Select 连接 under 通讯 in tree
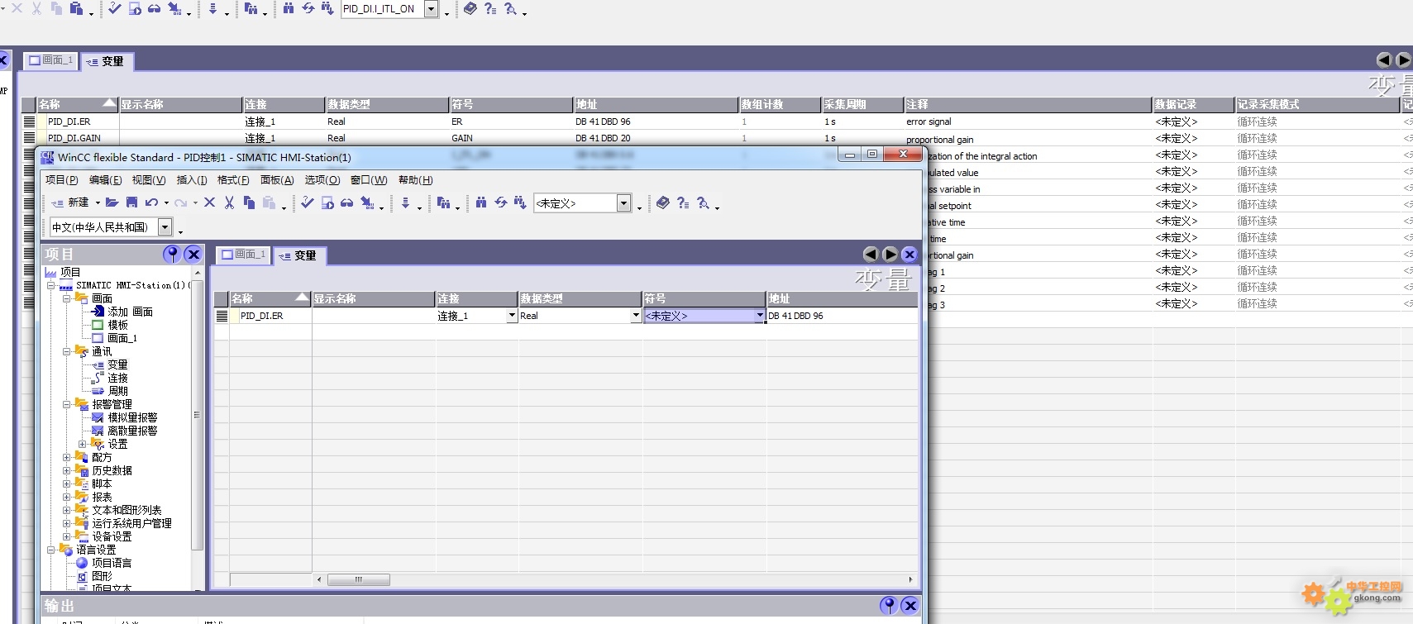The width and height of the screenshot is (1413, 624). (x=117, y=378)
